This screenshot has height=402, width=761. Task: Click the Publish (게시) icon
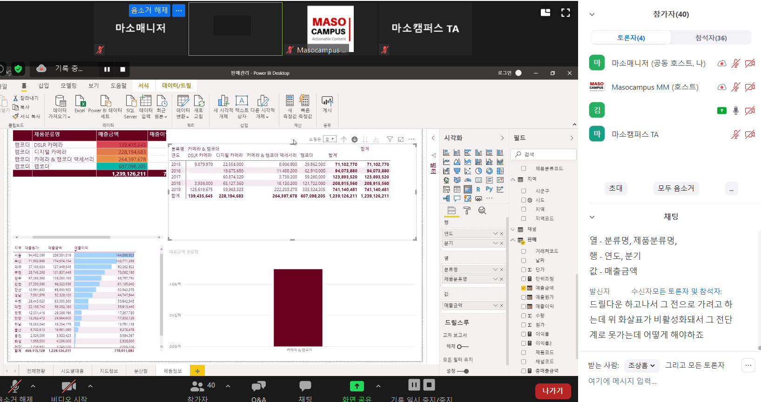tap(327, 104)
